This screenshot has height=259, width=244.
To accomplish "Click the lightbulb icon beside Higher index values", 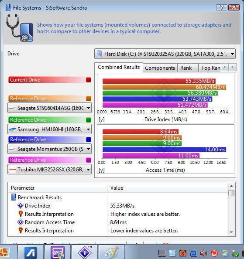I will click(21, 214).
